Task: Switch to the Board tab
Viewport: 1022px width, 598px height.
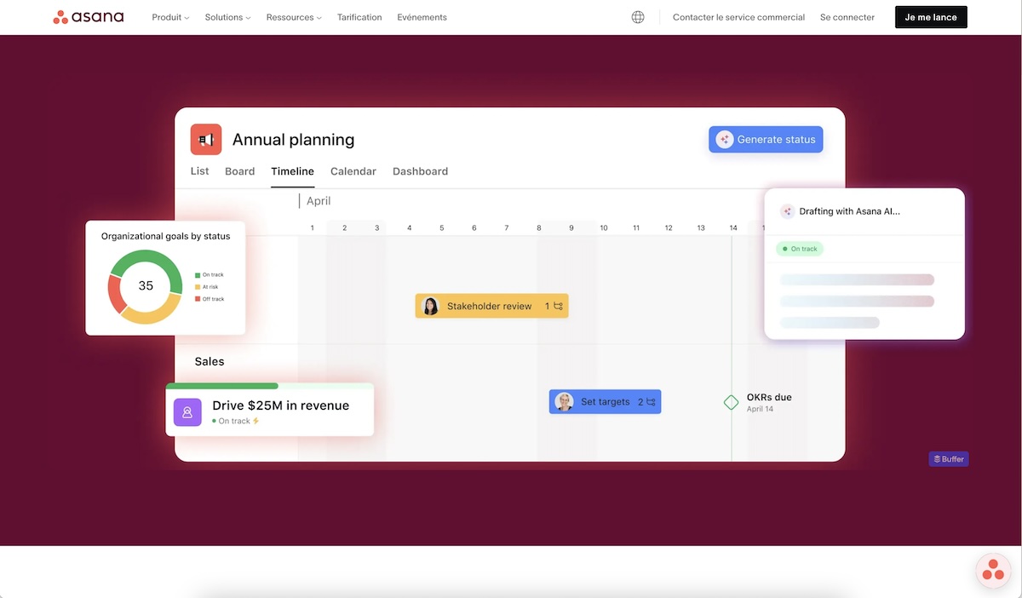Action: point(239,170)
